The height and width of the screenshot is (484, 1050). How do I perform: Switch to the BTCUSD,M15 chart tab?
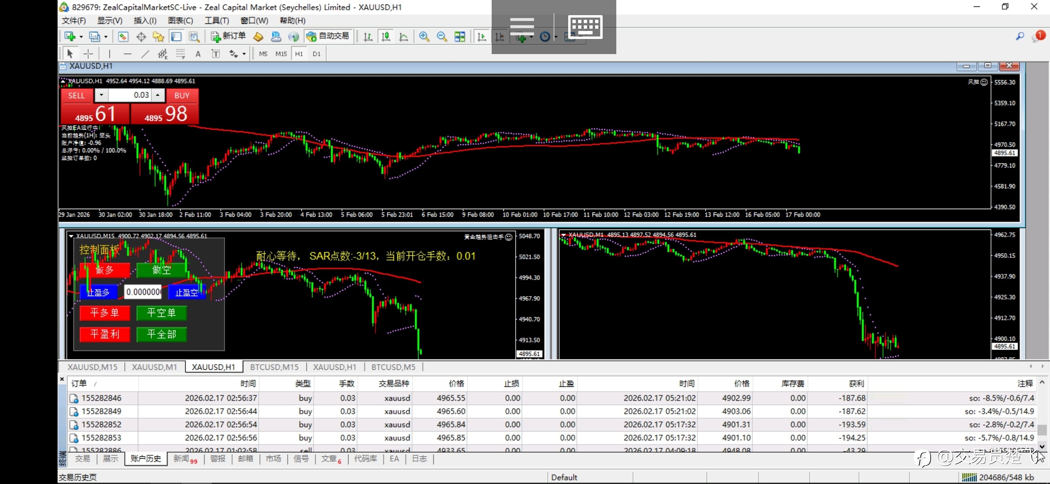(x=274, y=367)
